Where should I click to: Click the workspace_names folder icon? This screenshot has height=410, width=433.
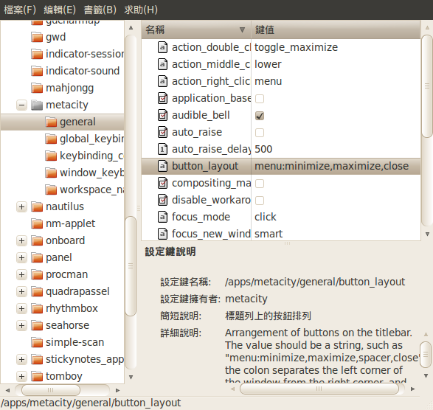51,190
